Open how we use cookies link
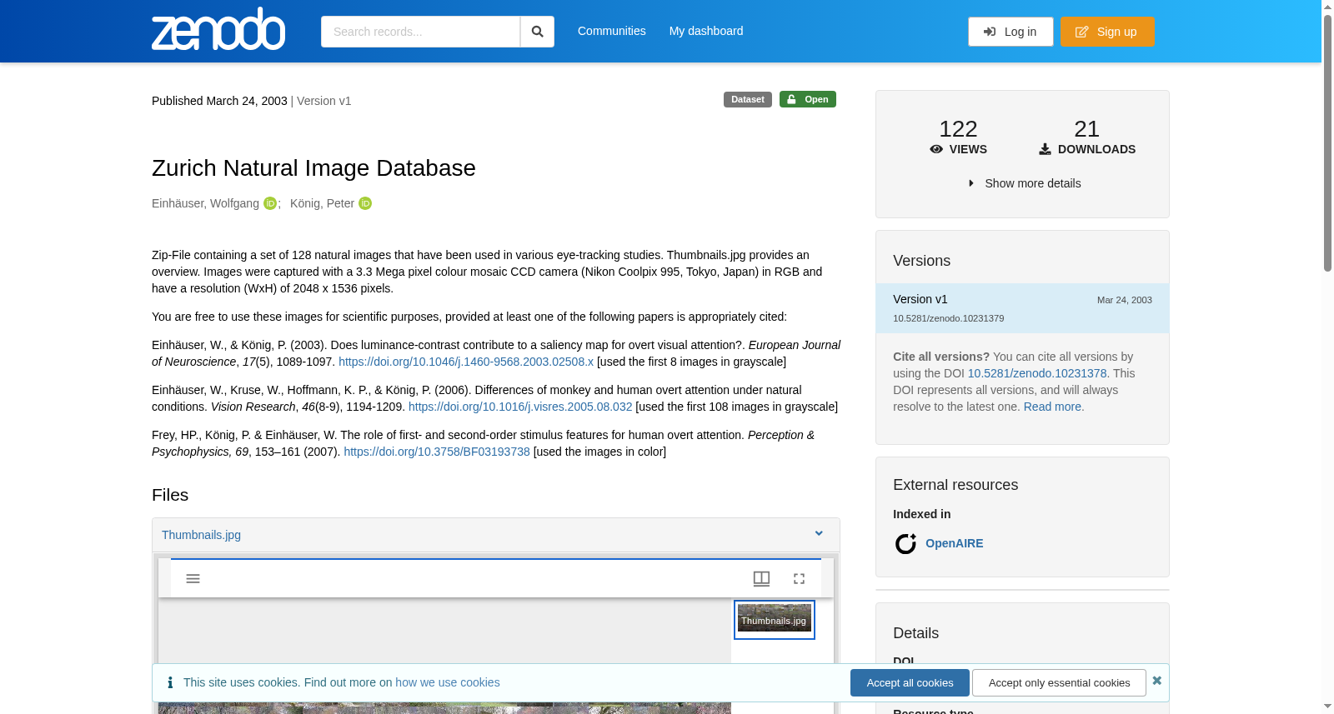 (x=448, y=682)
